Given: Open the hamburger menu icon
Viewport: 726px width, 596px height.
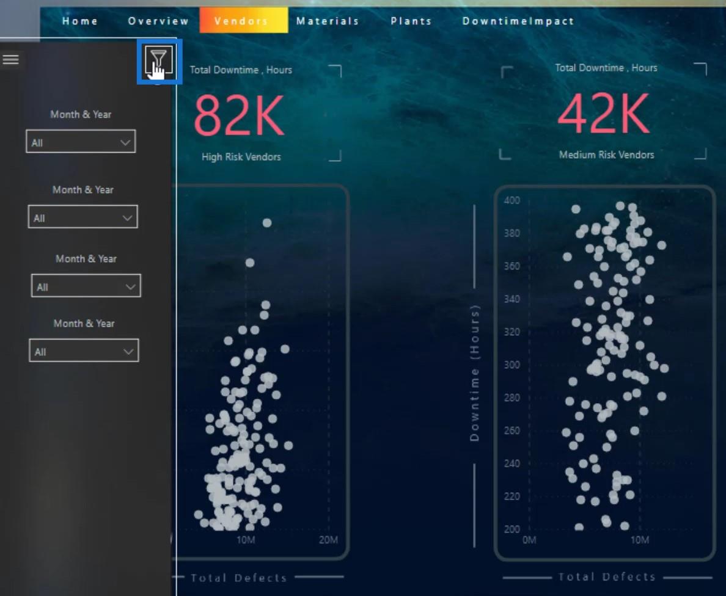Looking at the screenshot, I should [x=10, y=59].
